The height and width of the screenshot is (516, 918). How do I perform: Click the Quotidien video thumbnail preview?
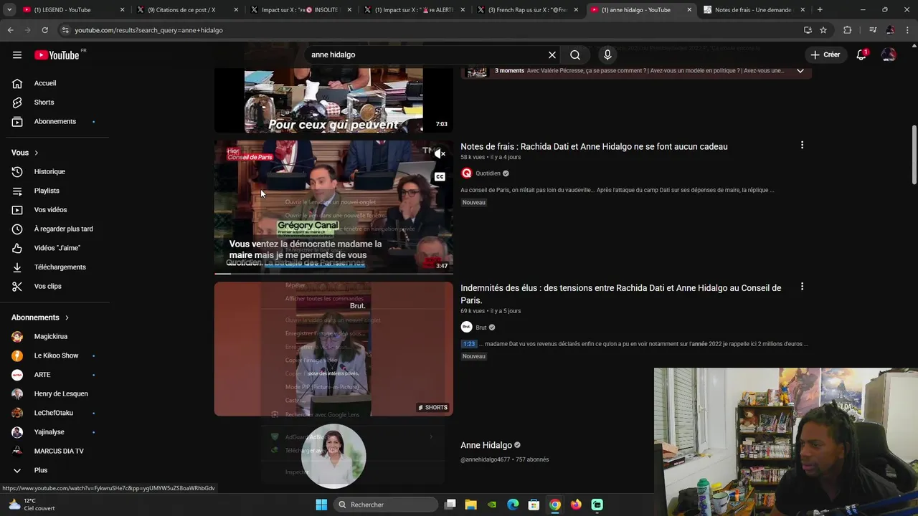point(333,207)
